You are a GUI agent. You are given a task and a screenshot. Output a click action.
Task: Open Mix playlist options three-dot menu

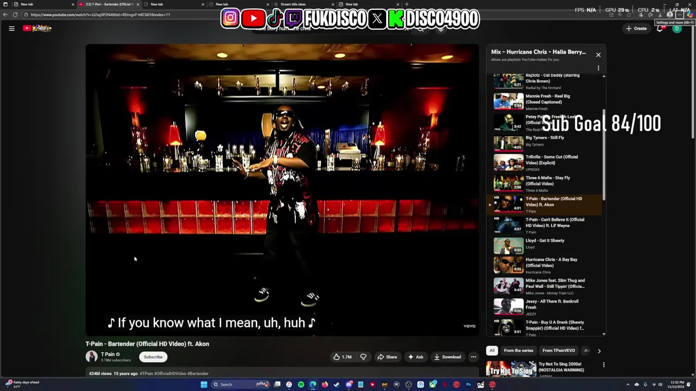[598, 68]
